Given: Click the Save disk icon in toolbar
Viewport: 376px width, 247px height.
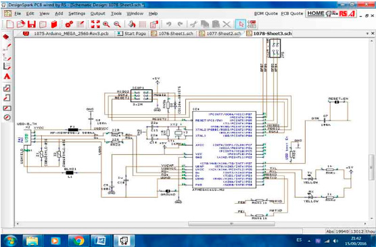Looking at the screenshot, I should click(x=32, y=24).
